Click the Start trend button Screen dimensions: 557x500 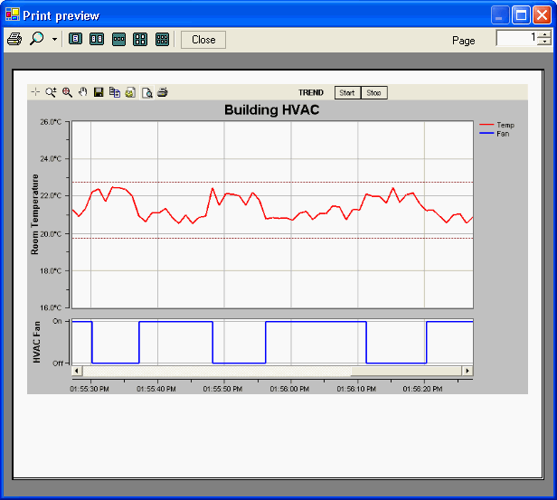[x=346, y=92]
